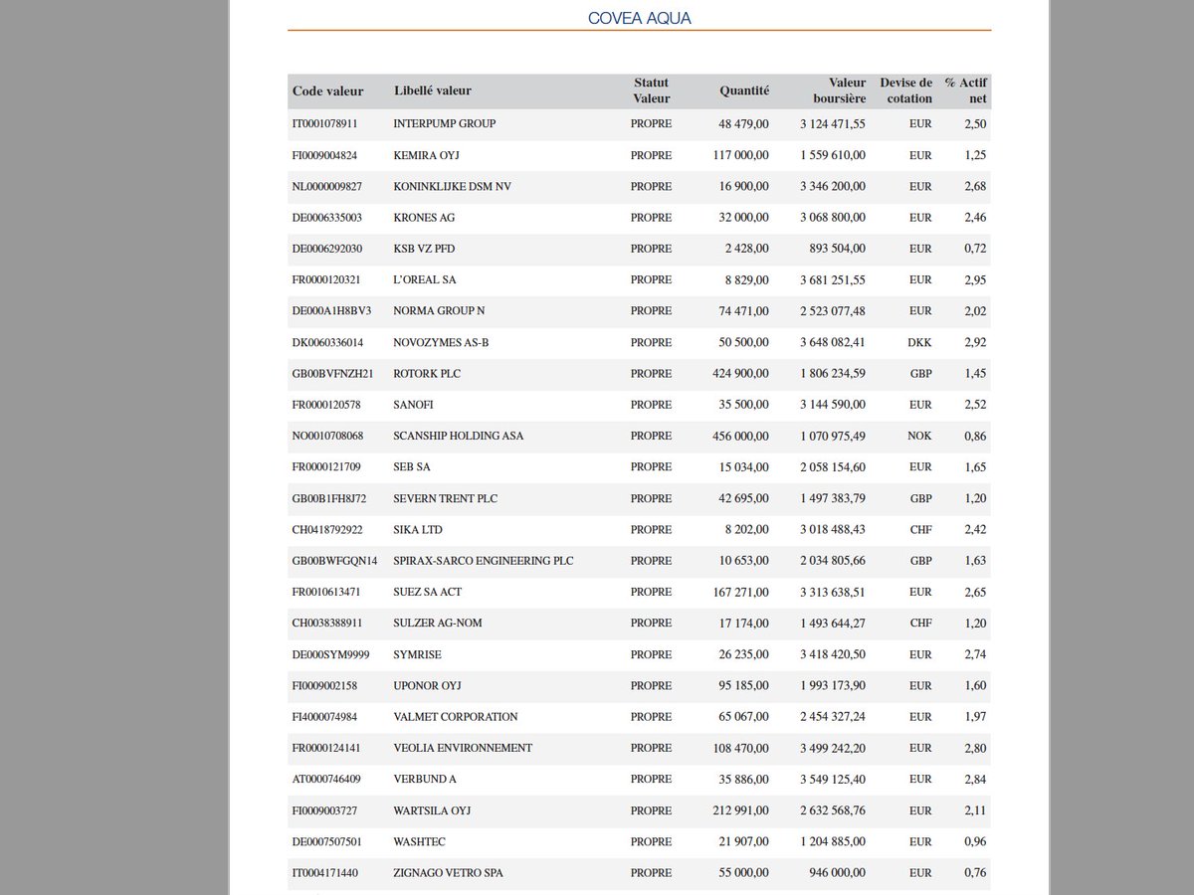Click ISIN code IT0004171440
Viewport: 1194px width, 895px height.
tap(325, 873)
